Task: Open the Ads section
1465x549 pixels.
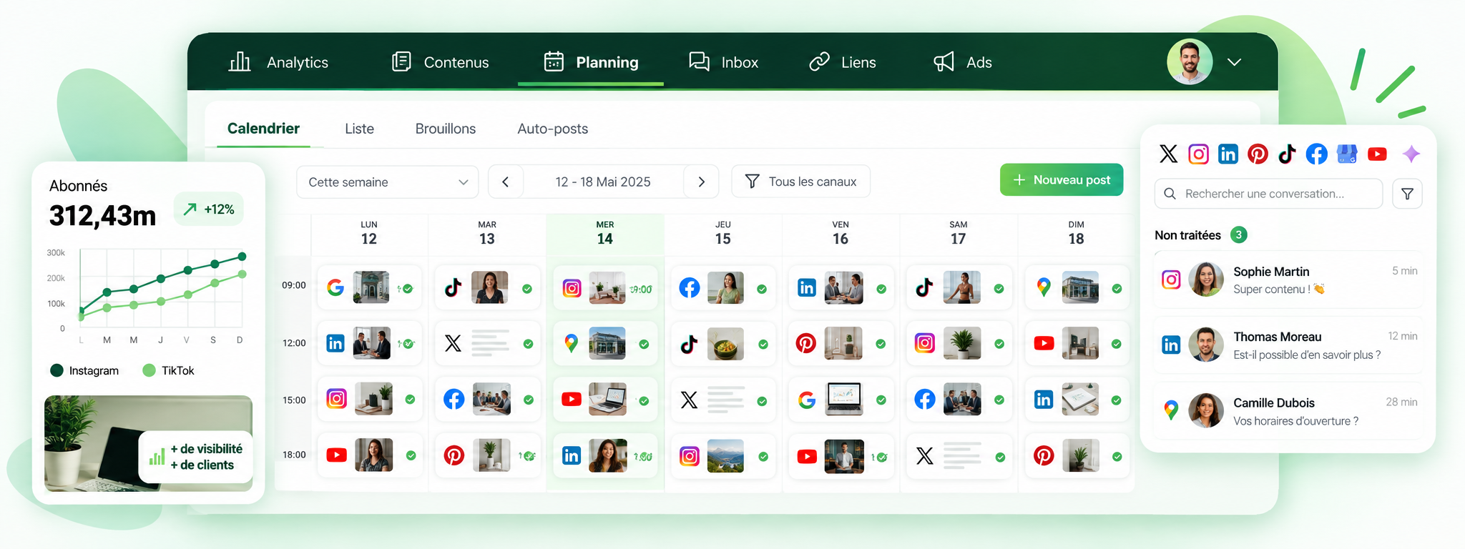Action: (x=963, y=62)
